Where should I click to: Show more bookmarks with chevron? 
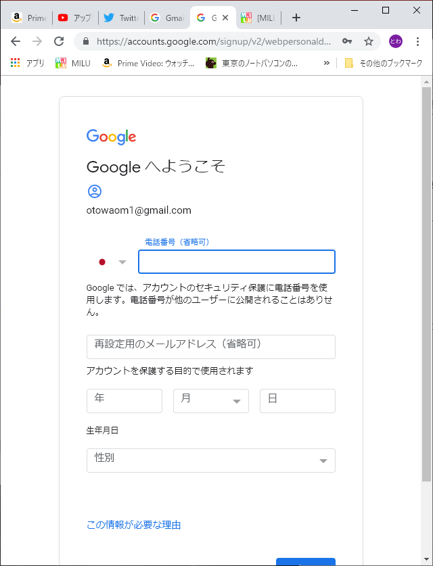[x=327, y=63]
